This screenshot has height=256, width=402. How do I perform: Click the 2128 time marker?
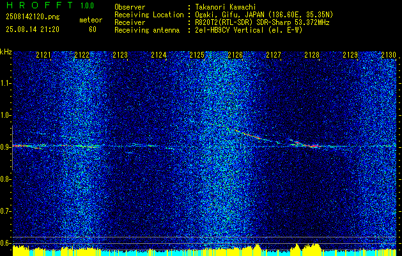(x=312, y=55)
